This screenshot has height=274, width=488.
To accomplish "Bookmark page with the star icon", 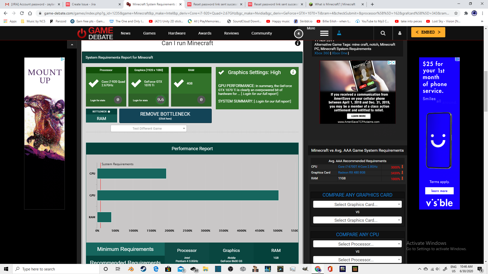I will tap(456, 13).
